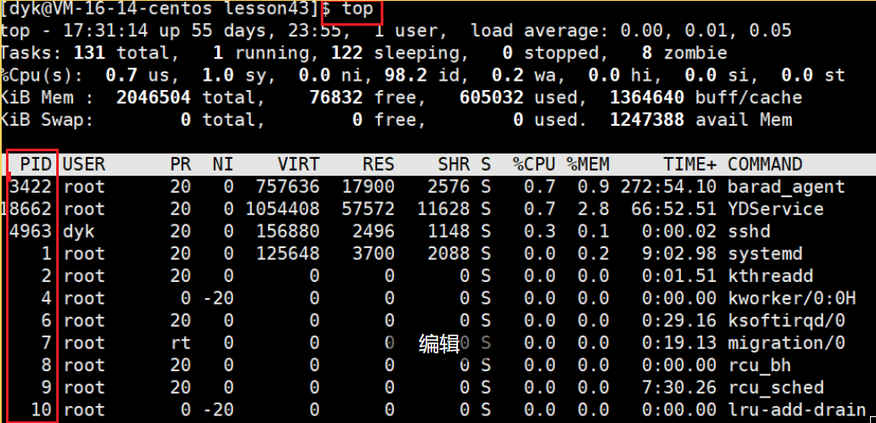Select the VIRT column header

click(299, 164)
